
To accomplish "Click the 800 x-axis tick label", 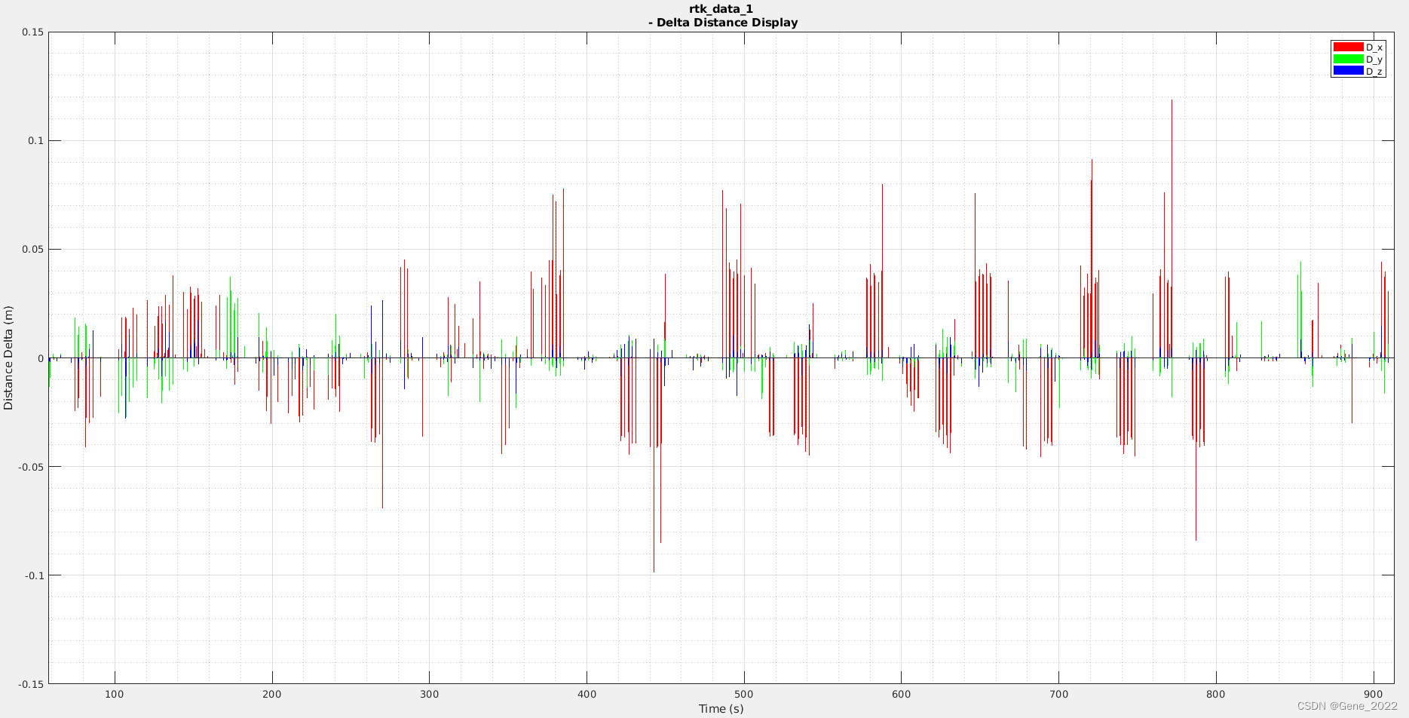I will pyautogui.click(x=1216, y=694).
